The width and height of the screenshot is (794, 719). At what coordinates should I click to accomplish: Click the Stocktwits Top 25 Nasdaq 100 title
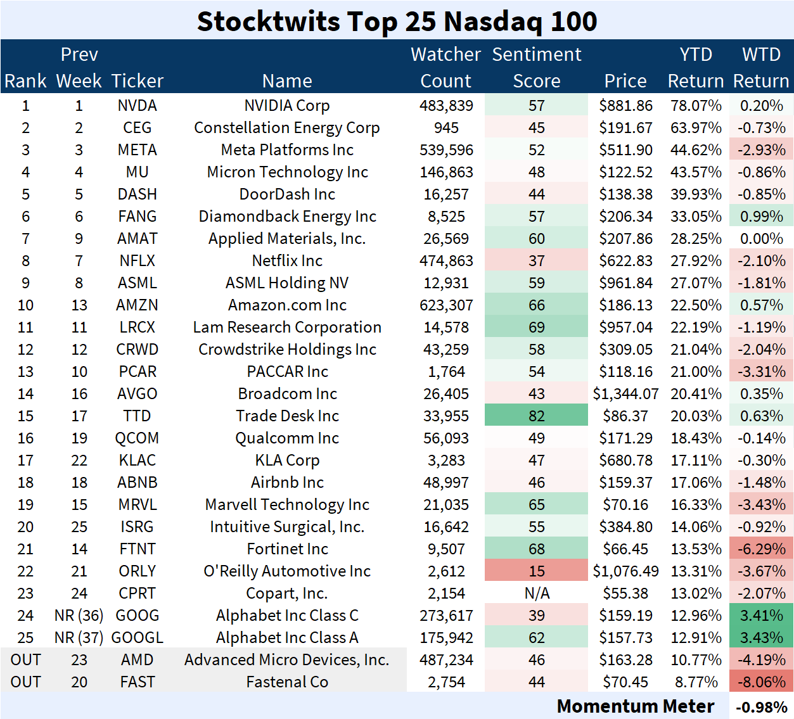click(397, 21)
